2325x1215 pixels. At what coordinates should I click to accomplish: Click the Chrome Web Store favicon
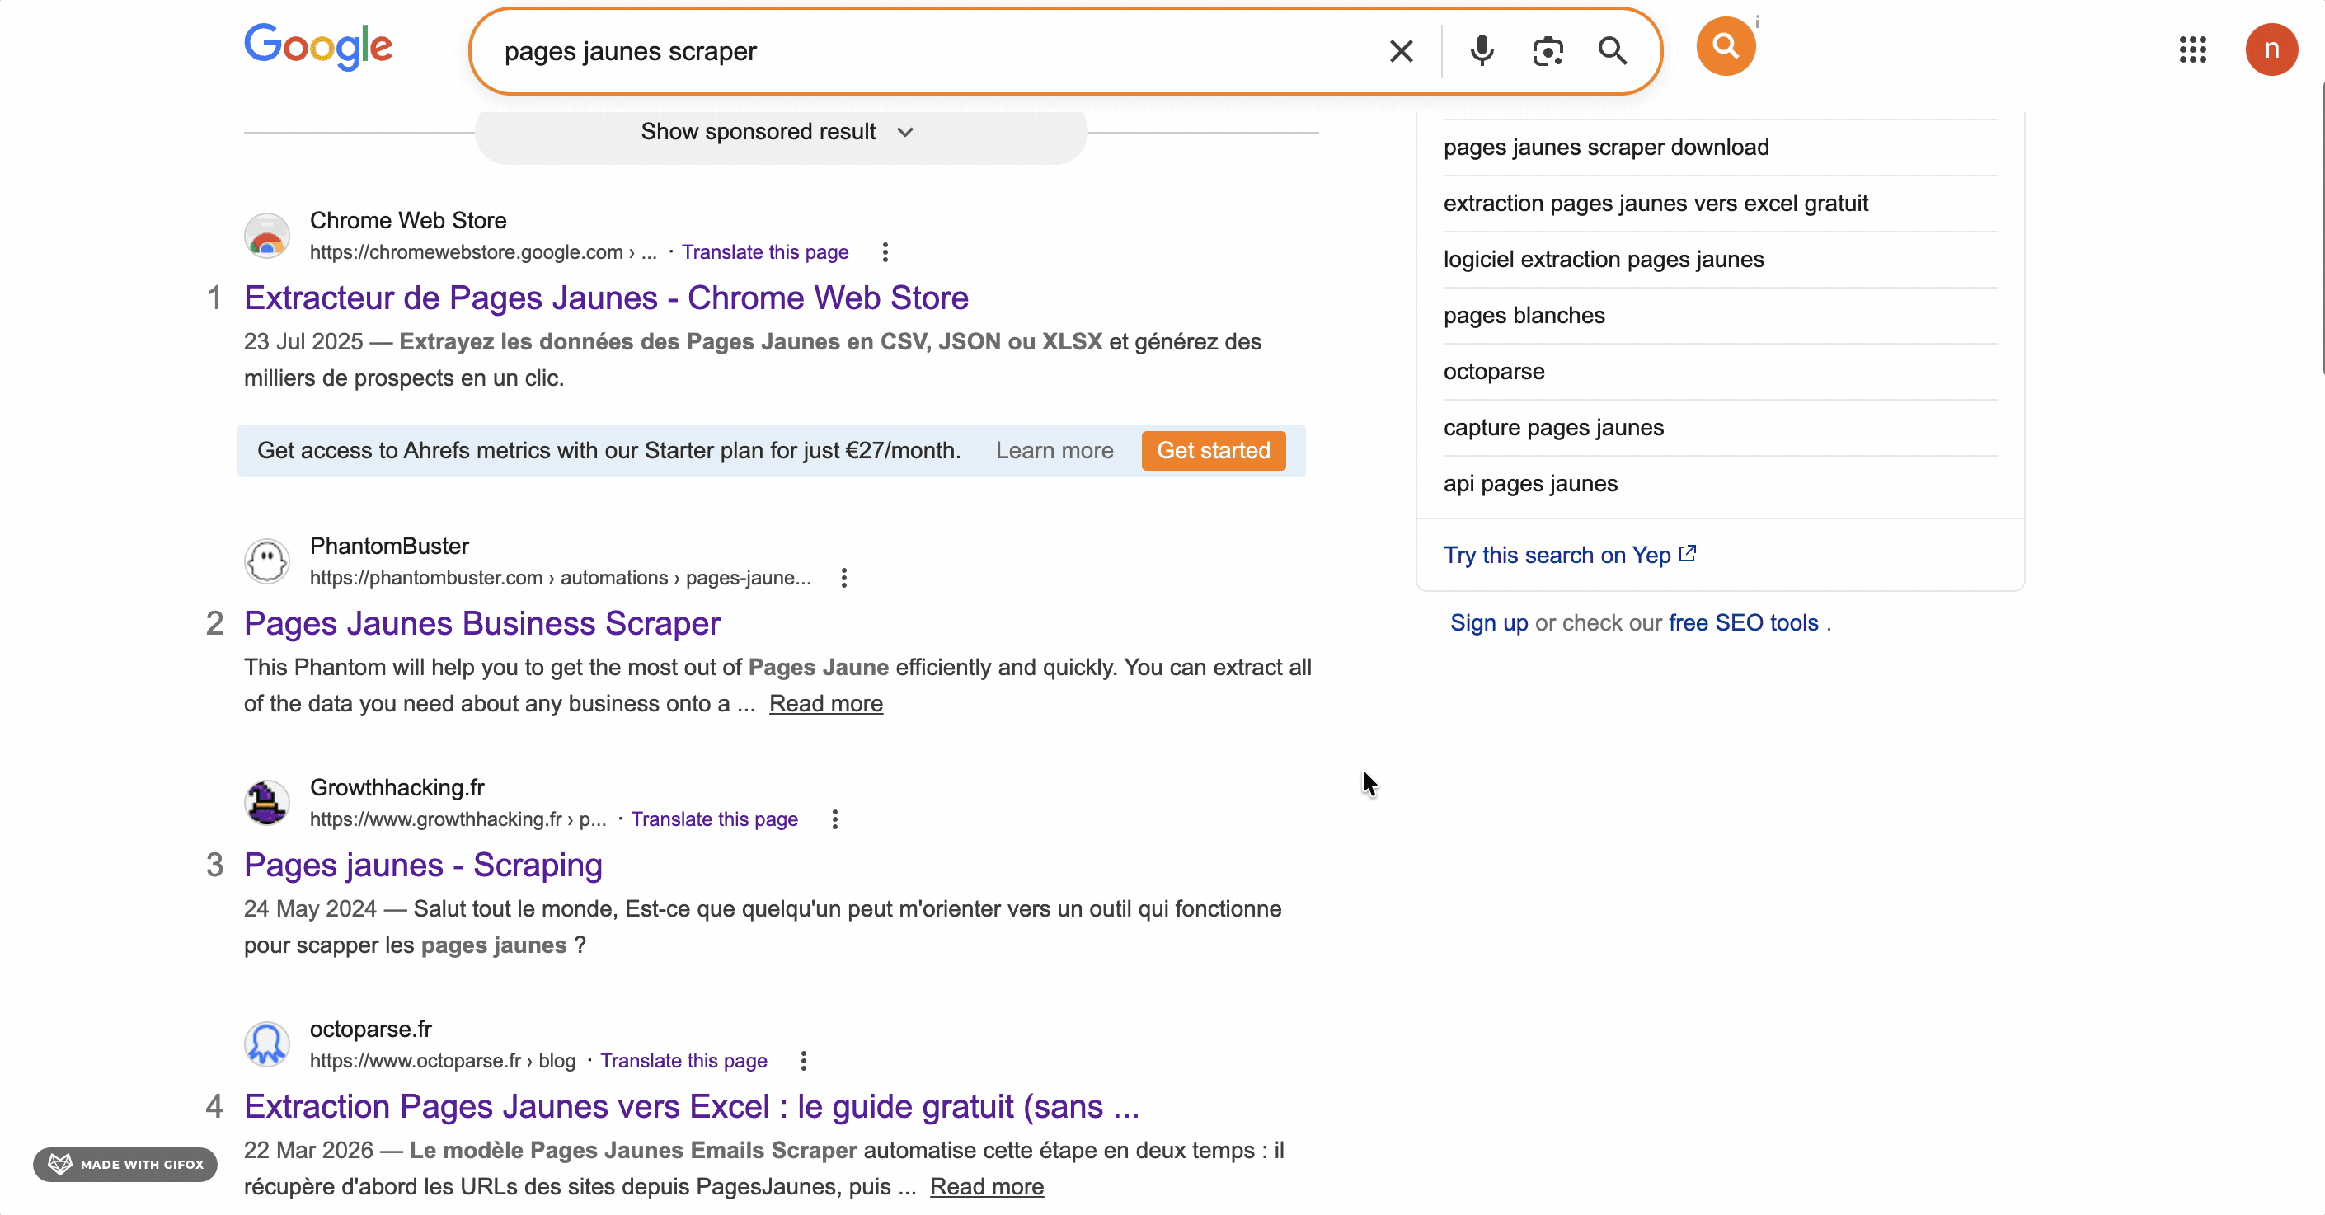pos(267,236)
